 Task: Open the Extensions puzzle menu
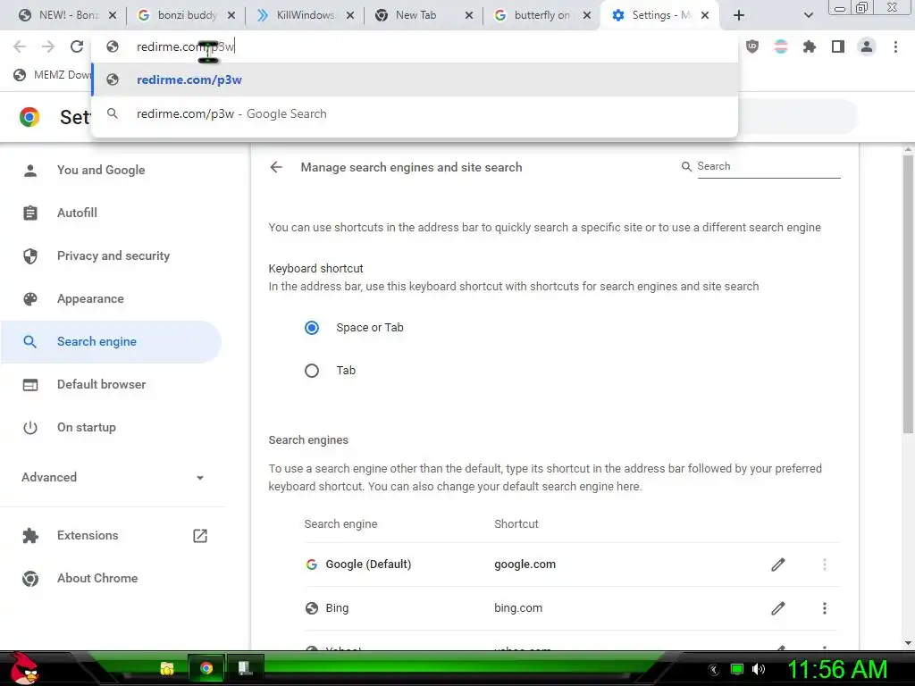click(x=810, y=46)
